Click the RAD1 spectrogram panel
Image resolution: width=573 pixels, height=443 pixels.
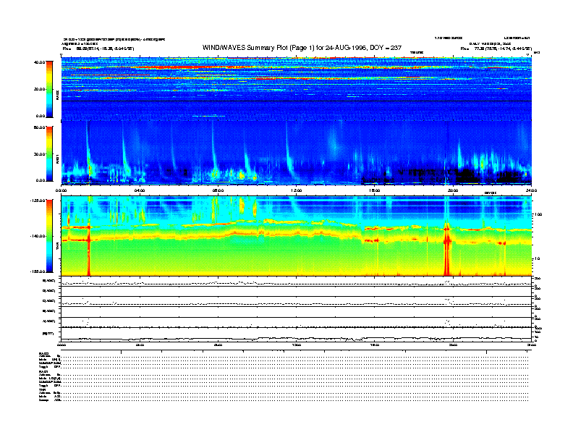[x=297, y=153]
